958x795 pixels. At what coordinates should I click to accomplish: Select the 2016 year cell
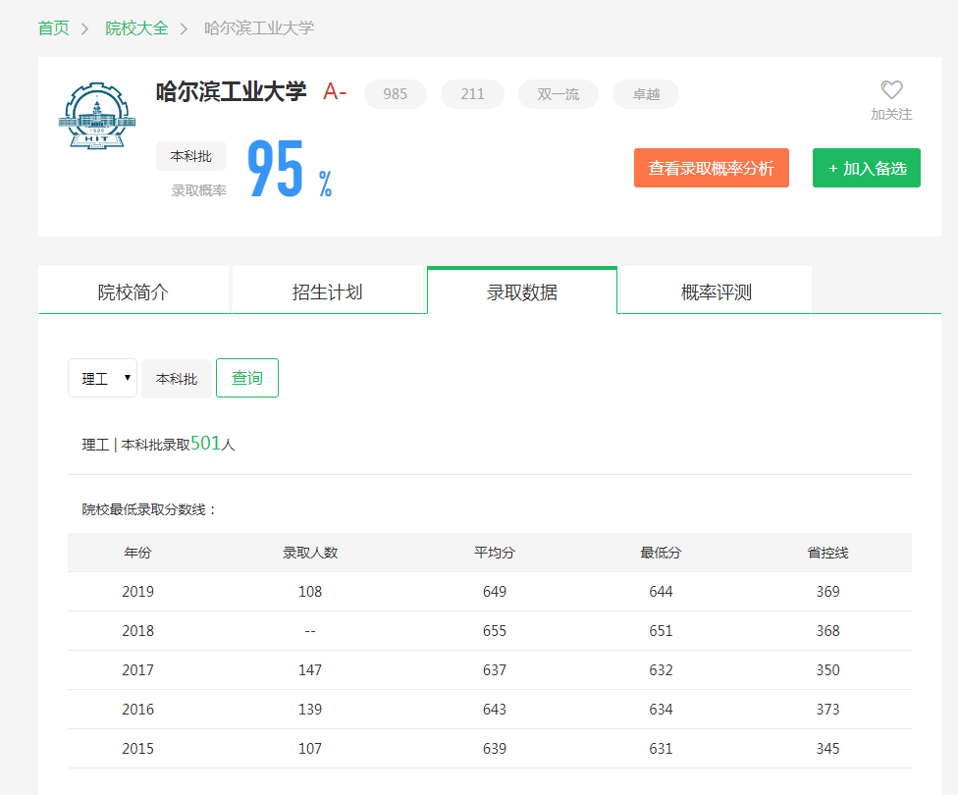tap(138, 709)
